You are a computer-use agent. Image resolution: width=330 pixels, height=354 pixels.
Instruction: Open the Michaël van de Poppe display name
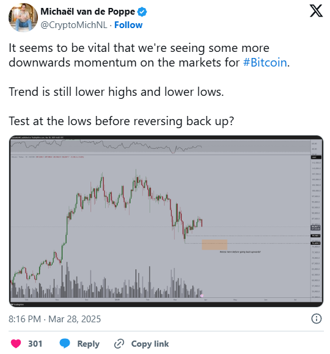88,12
